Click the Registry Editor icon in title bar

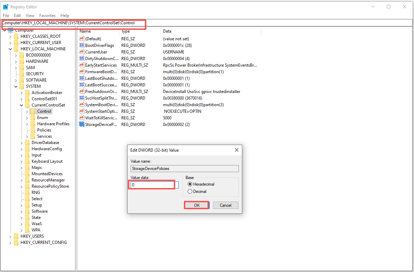pyautogui.click(x=6, y=6)
